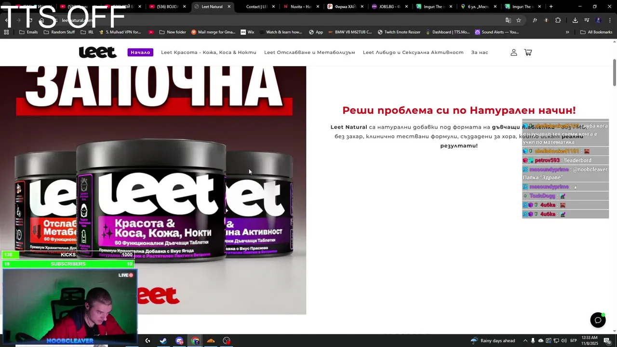
Task: Open 5. Mullvad VPN bookmark
Action: 120,32
